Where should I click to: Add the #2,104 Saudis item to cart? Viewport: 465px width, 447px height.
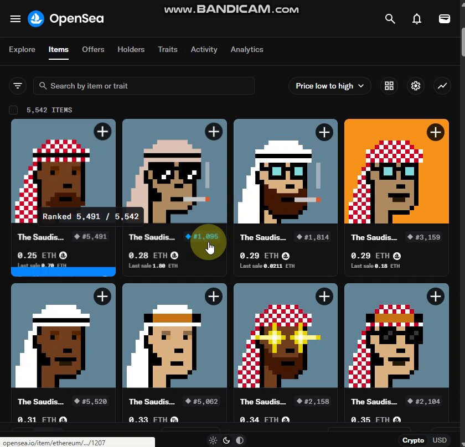(435, 296)
